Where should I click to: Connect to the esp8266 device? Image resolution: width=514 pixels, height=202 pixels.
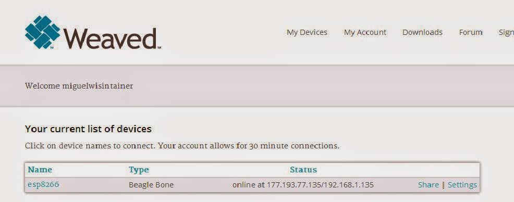(43, 185)
